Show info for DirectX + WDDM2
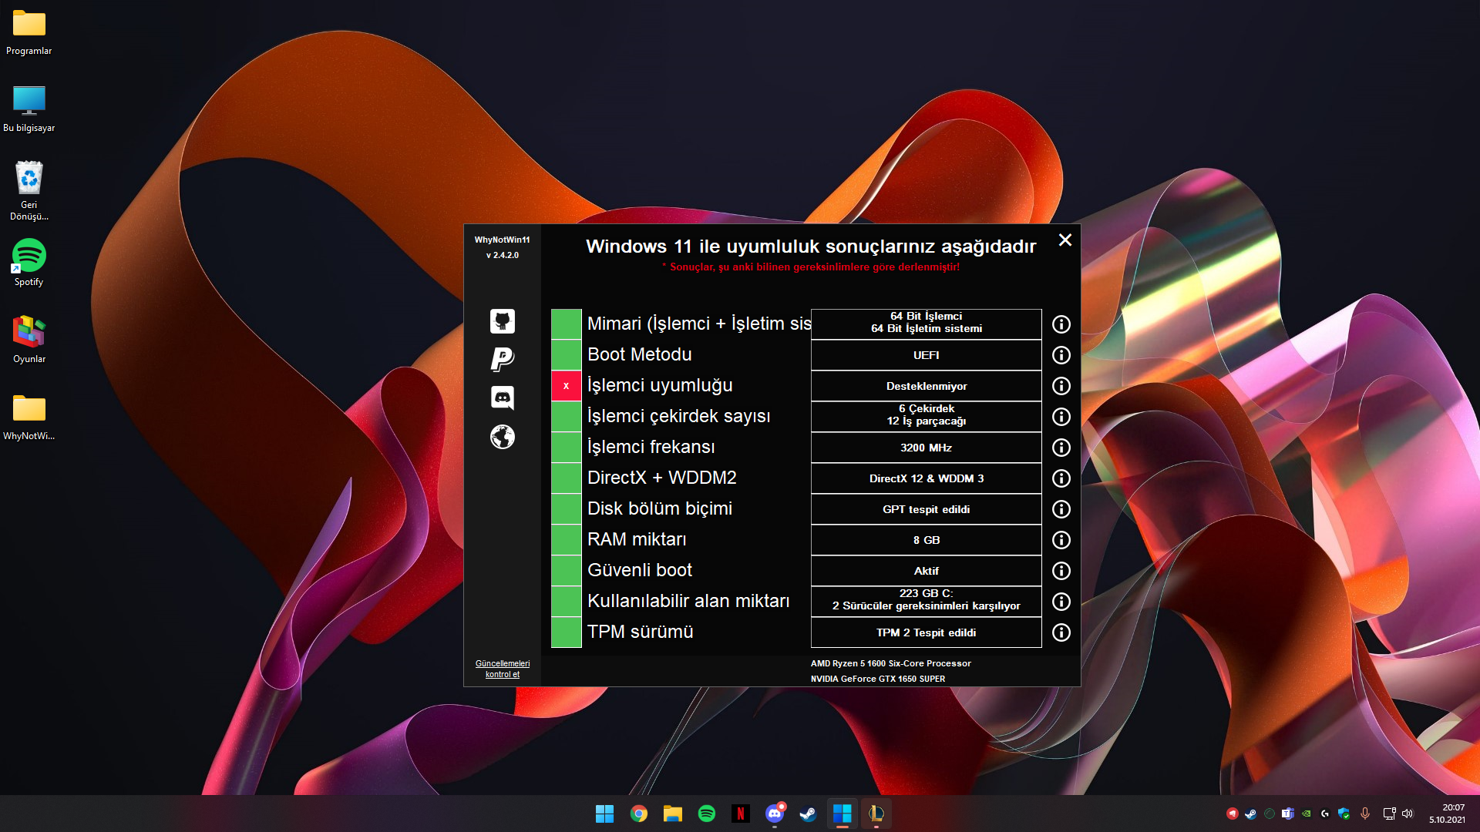 pos(1061,478)
